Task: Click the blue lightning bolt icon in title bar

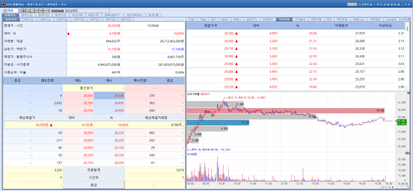Action: point(374,4)
